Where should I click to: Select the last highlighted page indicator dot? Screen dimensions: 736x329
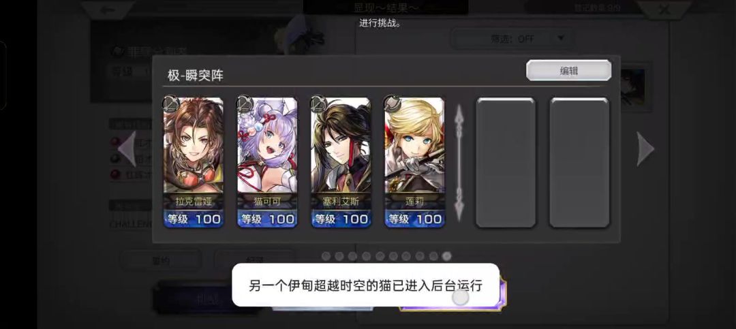[x=447, y=256]
